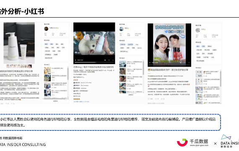
Task: Mute the sink vlog video volume
Action: (105, 60)
